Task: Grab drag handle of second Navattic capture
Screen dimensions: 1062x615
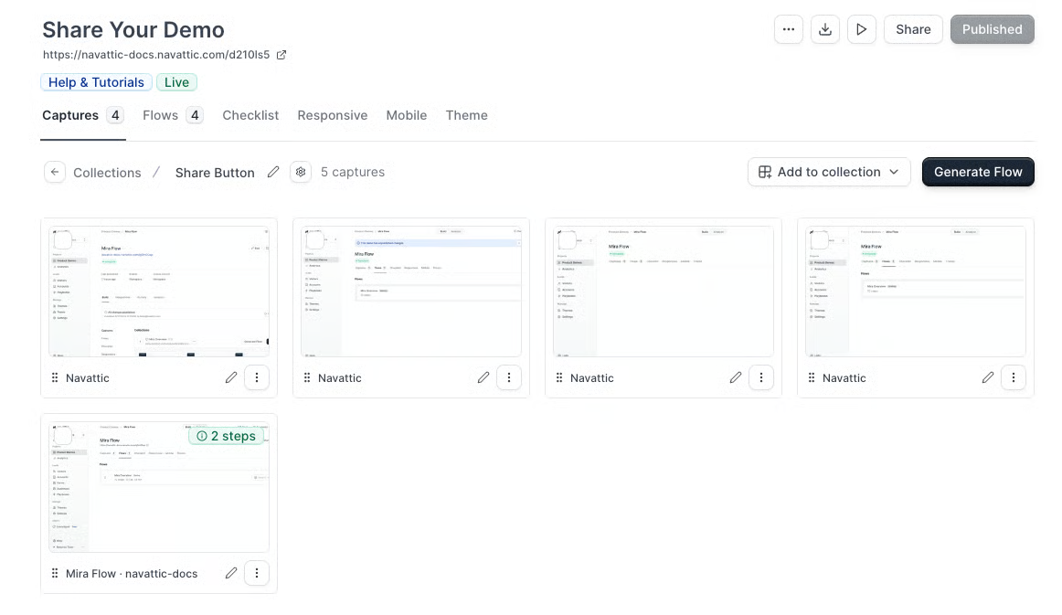Action: (x=307, y=377)
